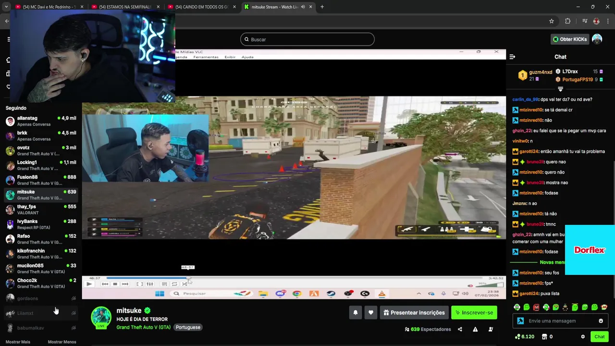Open the share stream icon
This screenshot has width=615, height=346.
(x=460, y=330)
